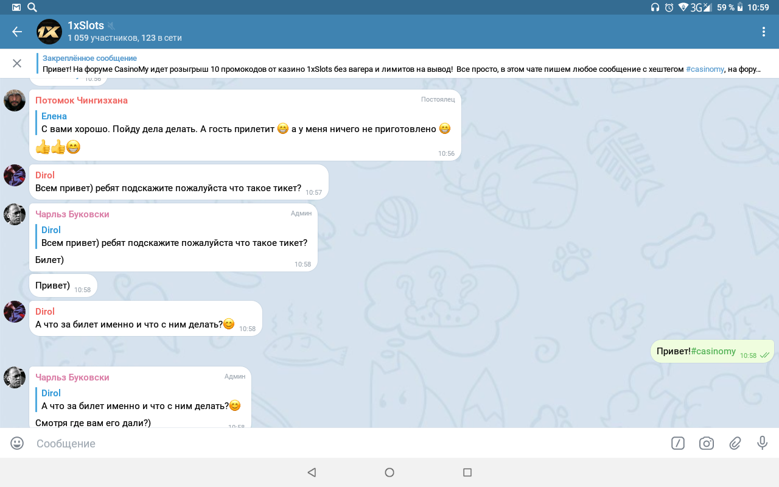This screenshot has height=487, width=779.
Task: Go back using the header arrow
Action: coord(17,32)
